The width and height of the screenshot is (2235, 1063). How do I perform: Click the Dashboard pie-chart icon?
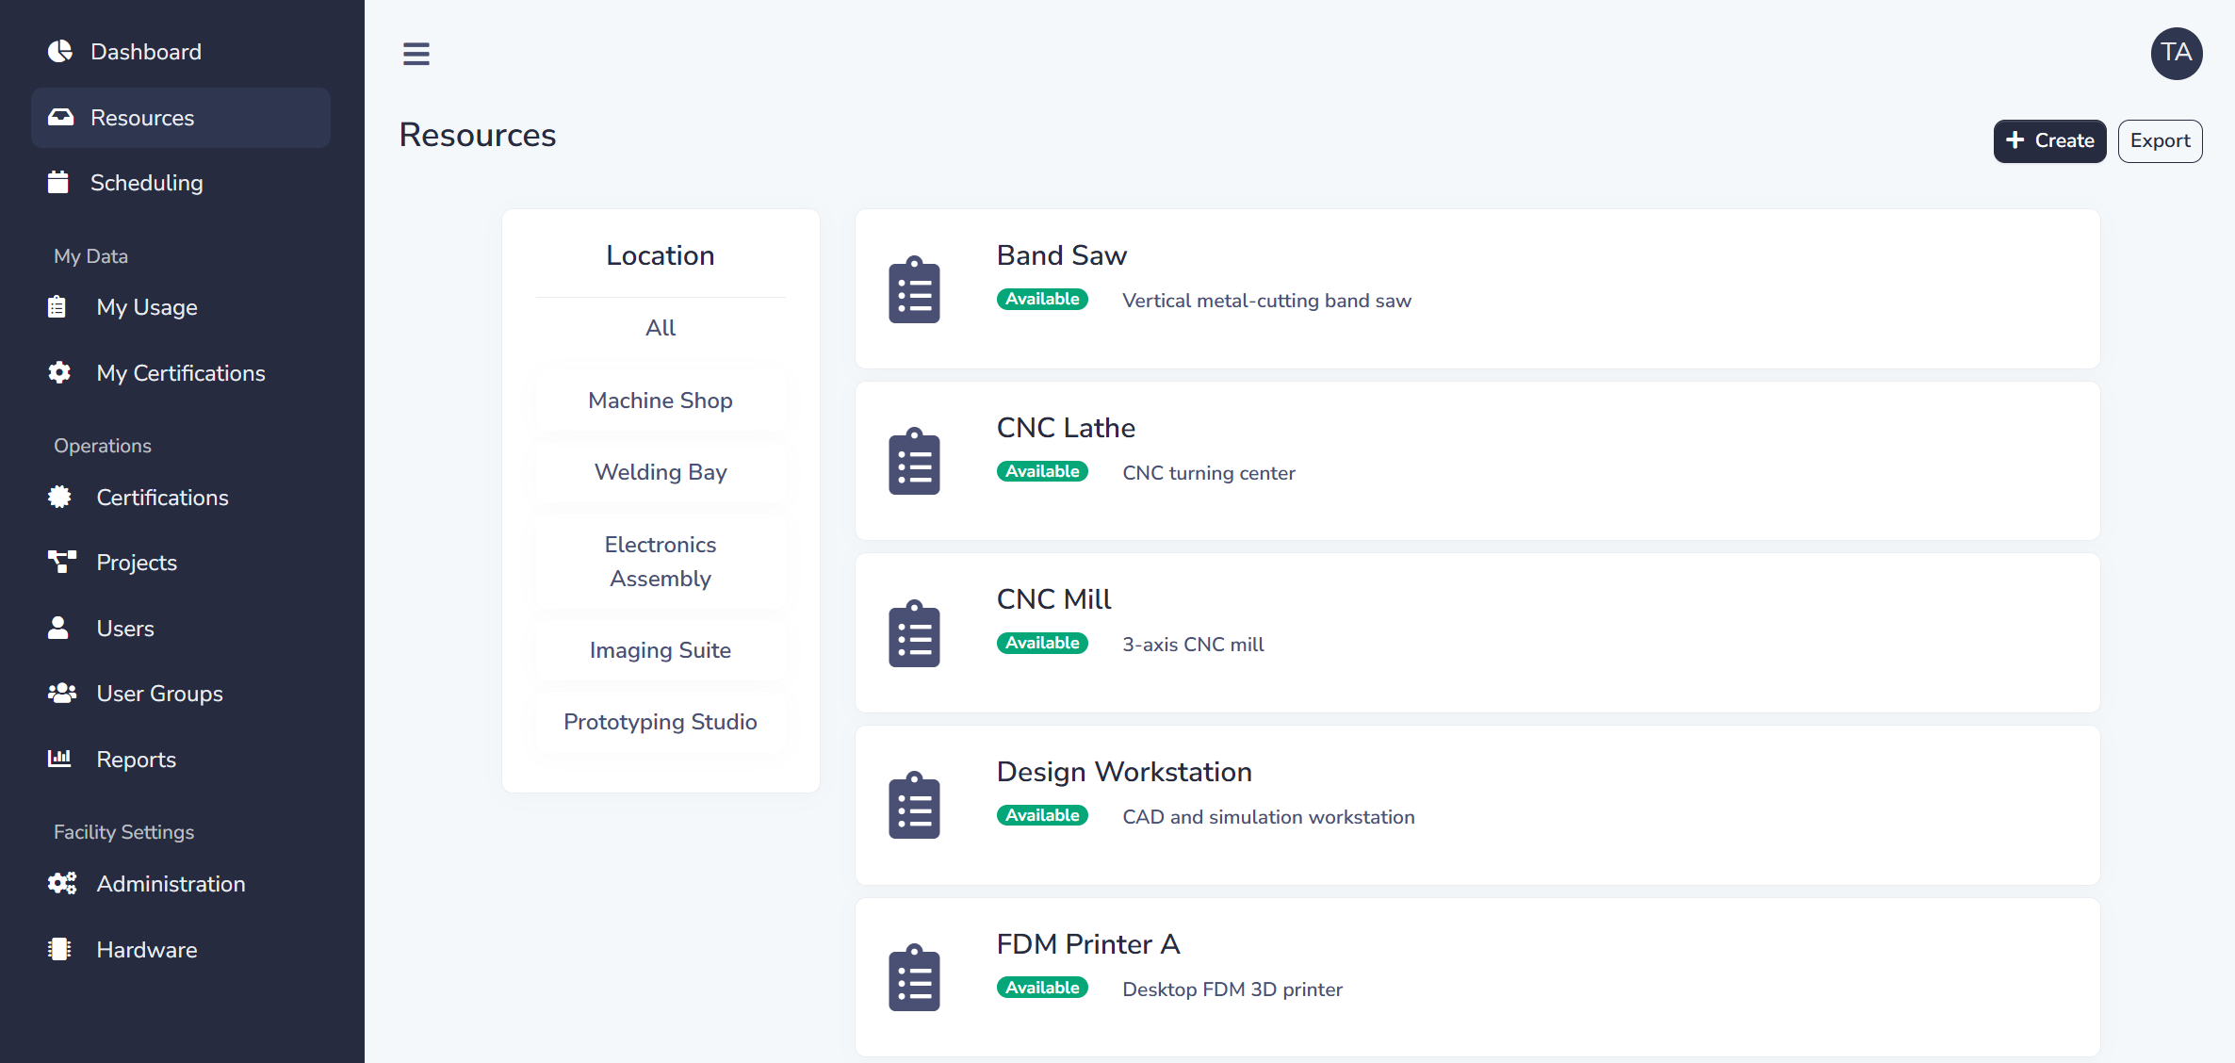click(x=60, y=51)
